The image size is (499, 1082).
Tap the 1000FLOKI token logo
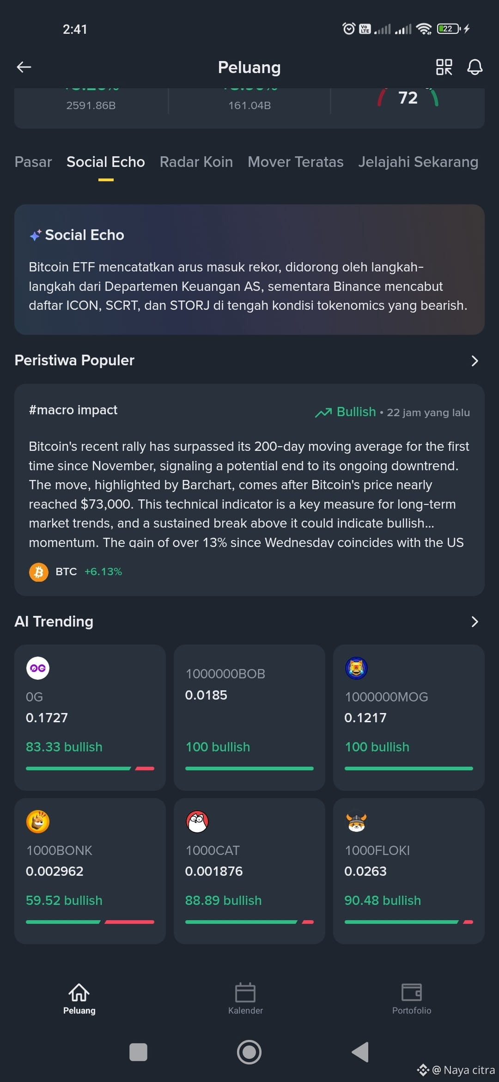(356, 822)
